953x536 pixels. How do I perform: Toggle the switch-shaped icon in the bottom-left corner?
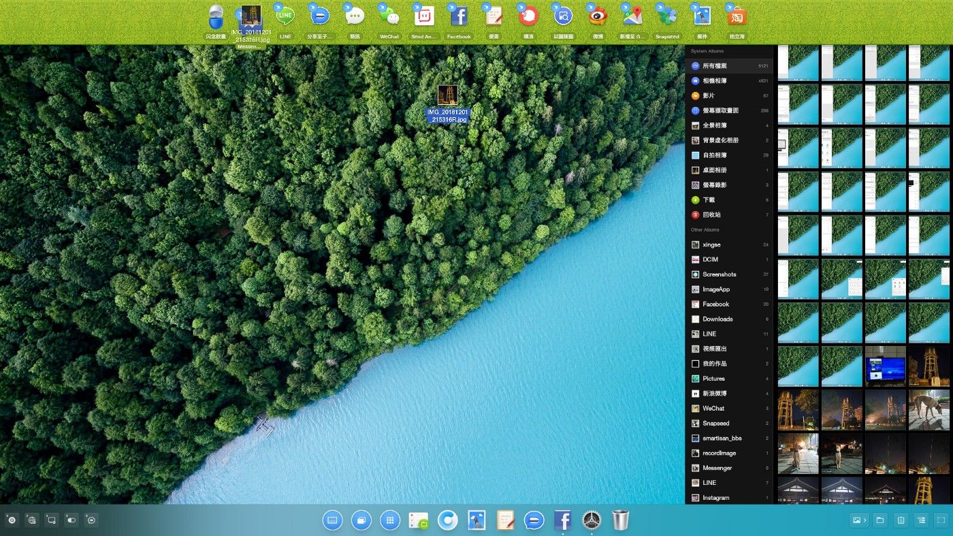71,520
